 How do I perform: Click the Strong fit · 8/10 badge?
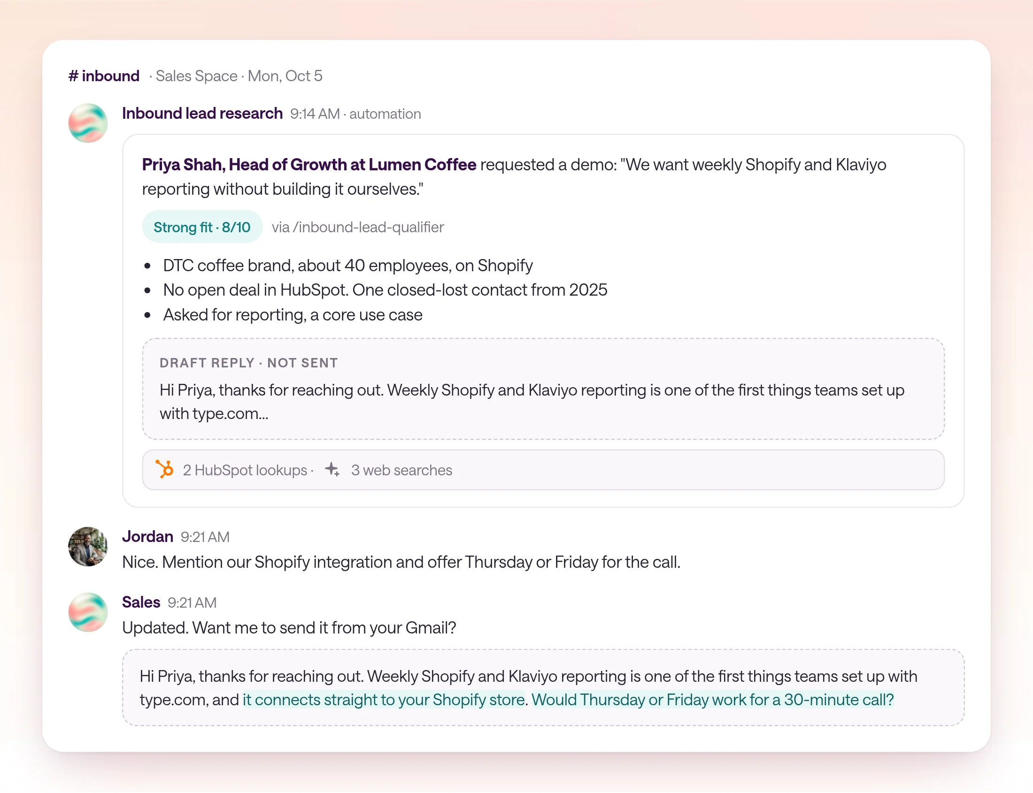point(202,227)
